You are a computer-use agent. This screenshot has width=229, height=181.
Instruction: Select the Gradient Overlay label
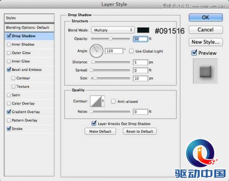26,112
